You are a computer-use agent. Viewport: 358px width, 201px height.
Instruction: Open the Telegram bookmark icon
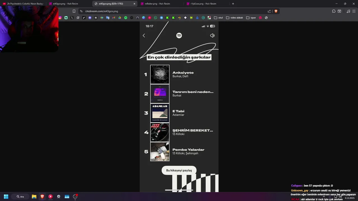(x=161, y=18)
